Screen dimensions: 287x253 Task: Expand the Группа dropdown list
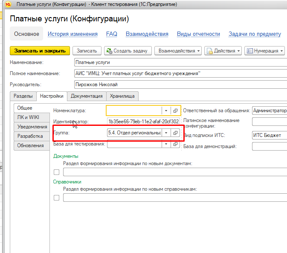pos(166,133)
